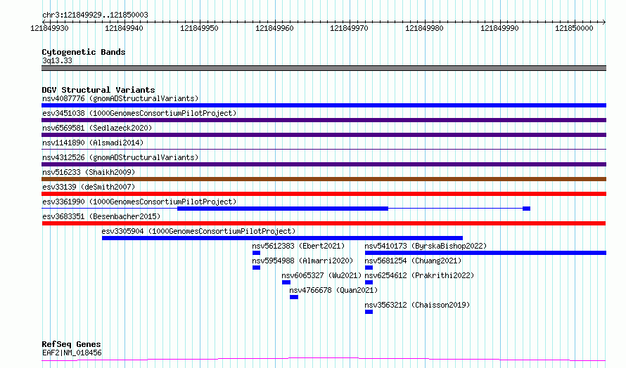Select the red esv33139 variant bar

pos(324,194)
